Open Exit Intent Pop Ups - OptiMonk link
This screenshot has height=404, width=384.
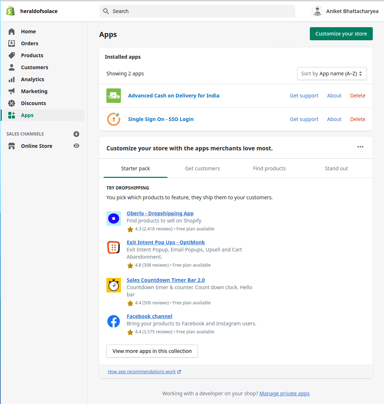166,242
